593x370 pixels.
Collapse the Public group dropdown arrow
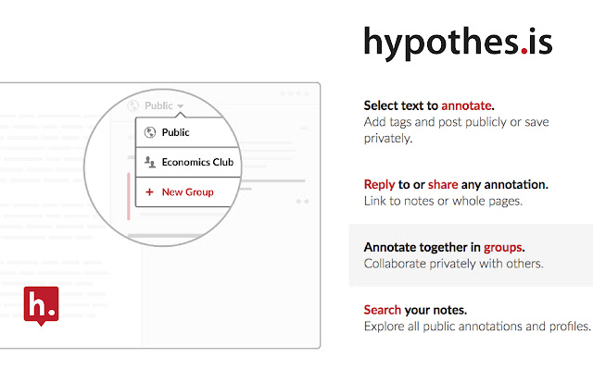pyautogui.click(x=181, y=106)
